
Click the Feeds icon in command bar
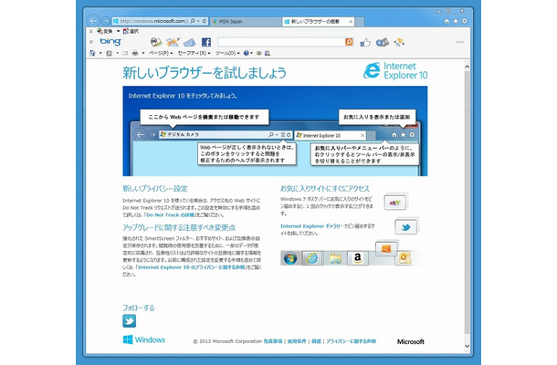pyautogui.click(x=109, y=53)
